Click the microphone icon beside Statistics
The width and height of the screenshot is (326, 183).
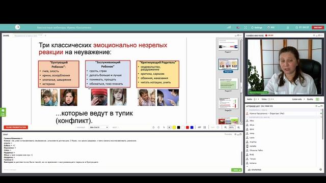(x=320, y=169)
